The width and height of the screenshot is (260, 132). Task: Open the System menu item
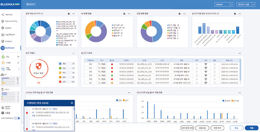(x=8, y=28)
